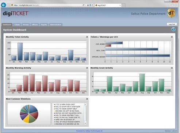Screen dimensions: 180x133
Task: Click the OFFICER, NEWER blue bar
Action: pos(138,55)
